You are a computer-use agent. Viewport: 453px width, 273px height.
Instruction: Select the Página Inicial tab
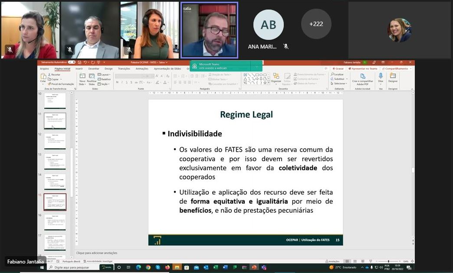tap(62, 68)
